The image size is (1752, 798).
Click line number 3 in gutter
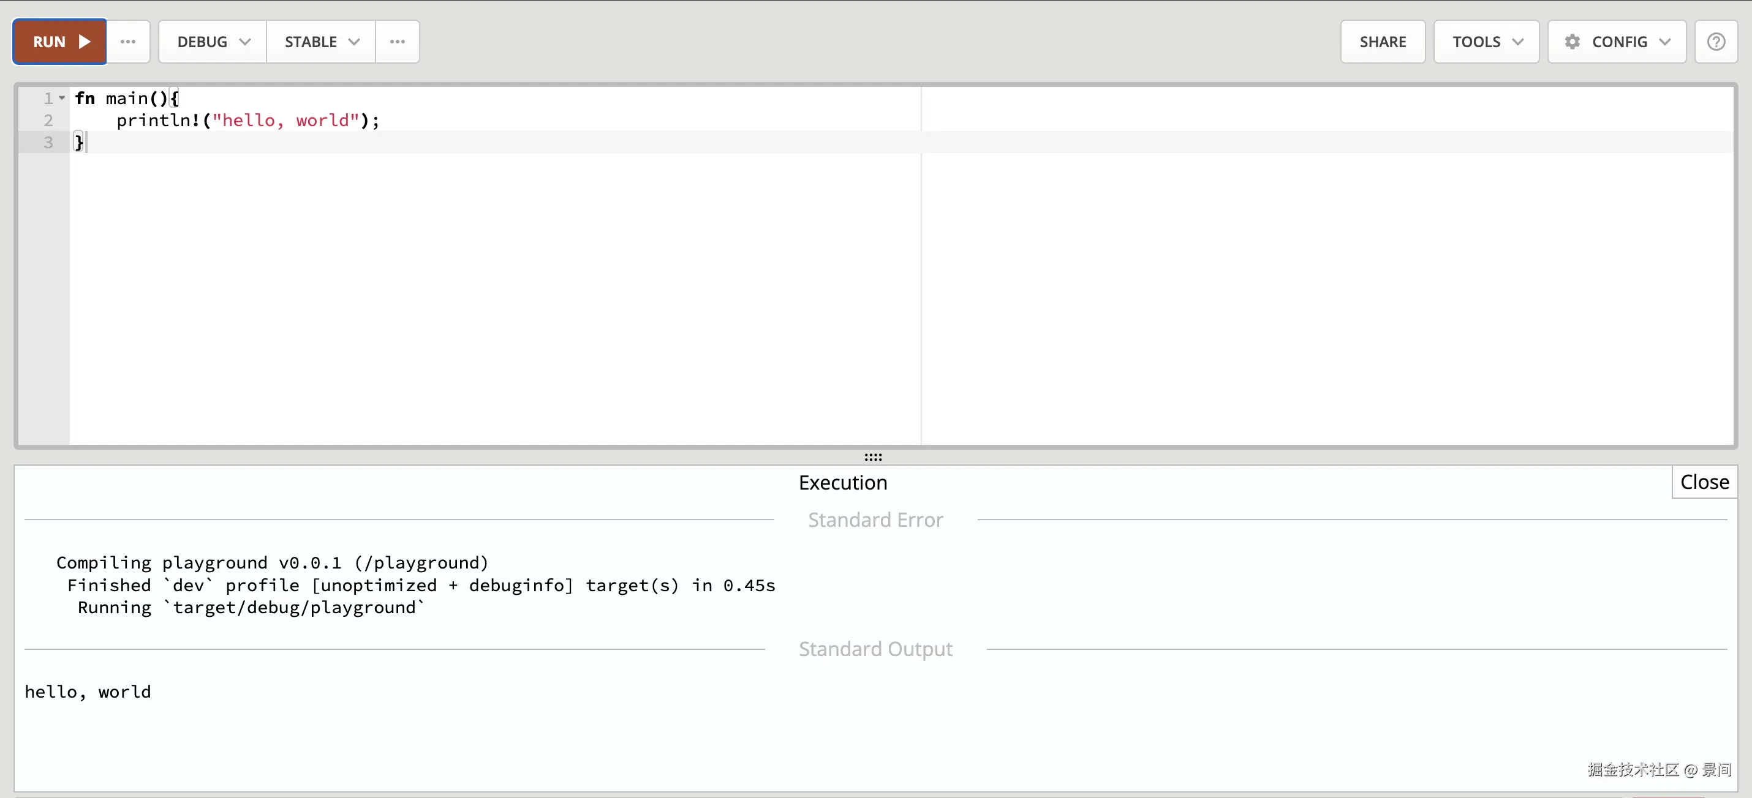48,143
